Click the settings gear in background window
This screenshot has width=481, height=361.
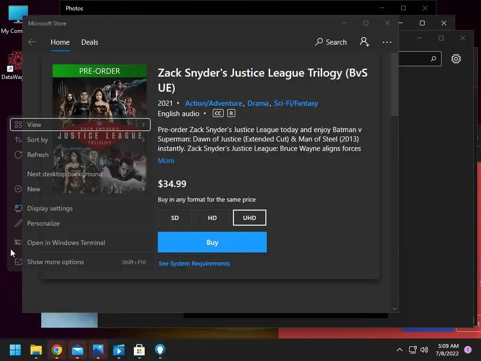click(x=456, y=59)
